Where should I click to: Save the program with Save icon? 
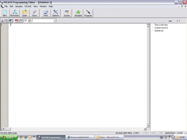34,13
